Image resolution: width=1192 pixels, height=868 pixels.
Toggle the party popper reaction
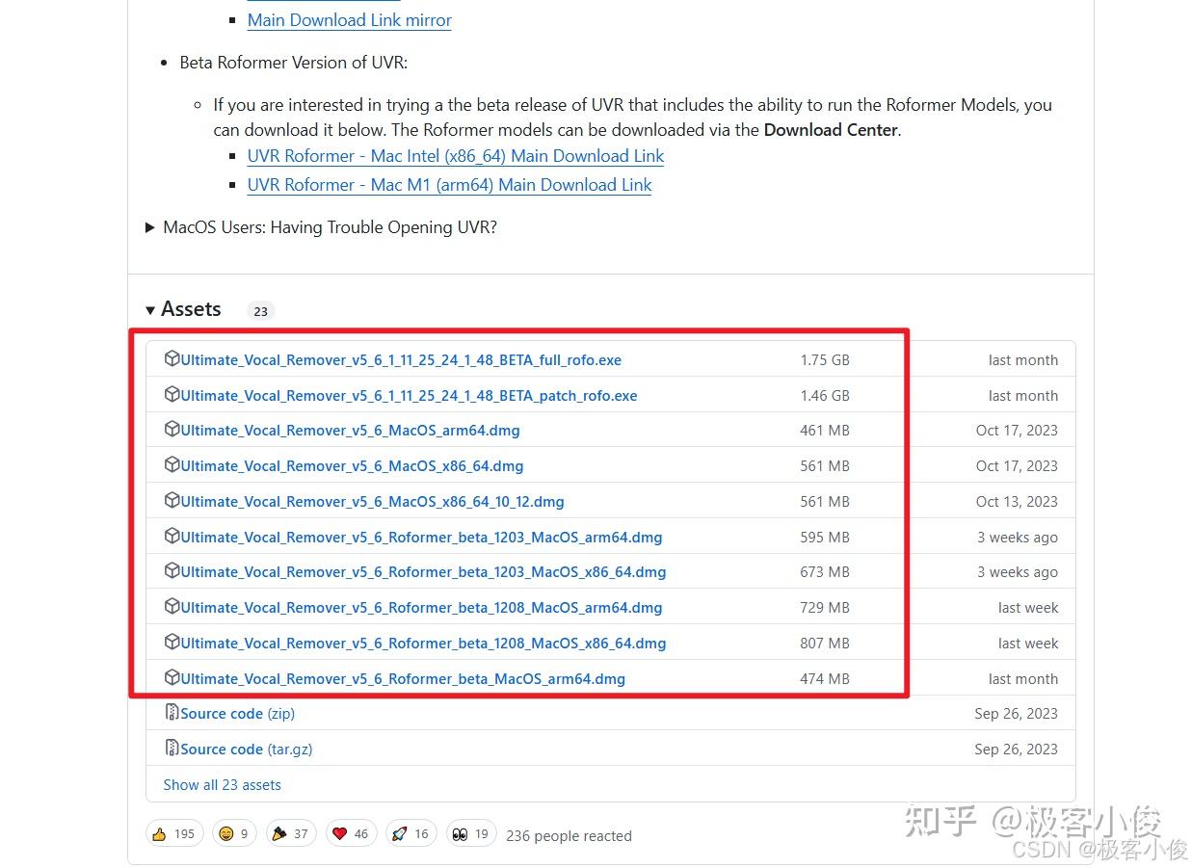[281, 832]
